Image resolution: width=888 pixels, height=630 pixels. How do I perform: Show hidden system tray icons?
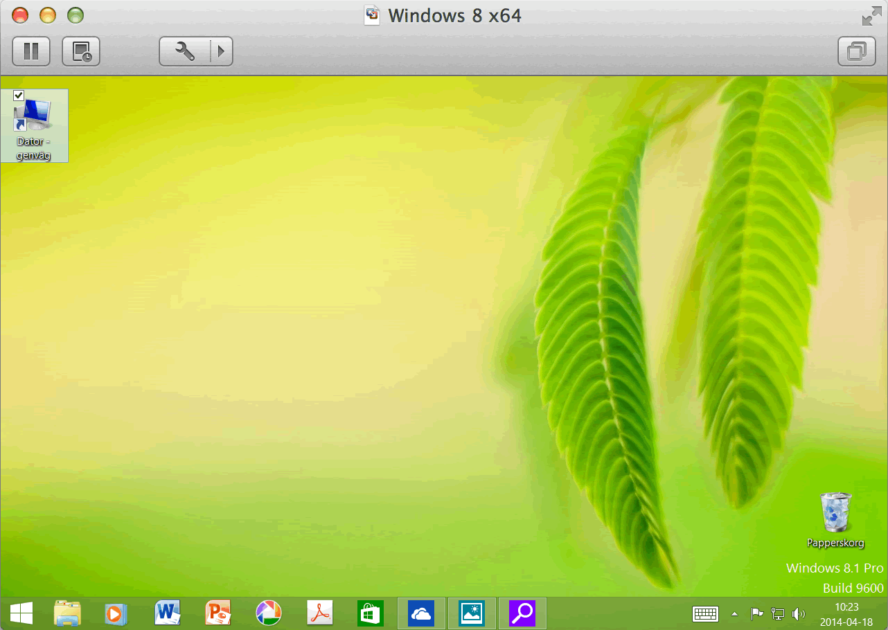click(734, 614)
